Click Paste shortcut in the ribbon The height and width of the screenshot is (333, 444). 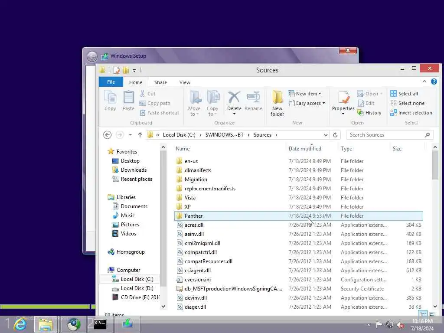(x=160, y=113)
